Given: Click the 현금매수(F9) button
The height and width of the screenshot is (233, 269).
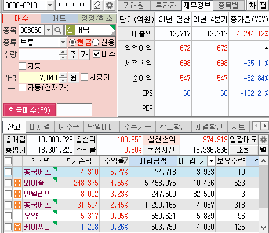Looking at the screenshot, I should click(30, 110).
